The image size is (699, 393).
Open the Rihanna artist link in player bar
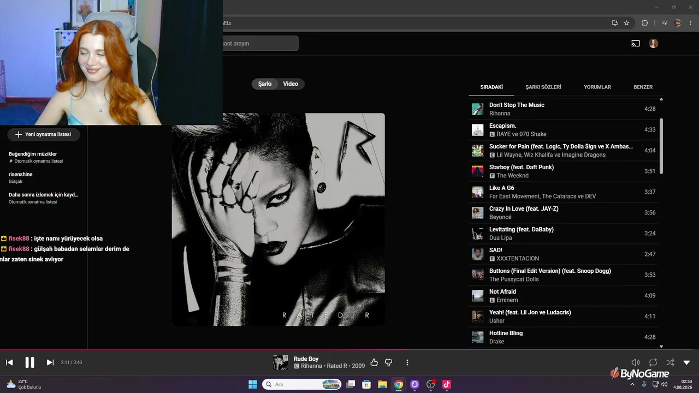(311, 366)
